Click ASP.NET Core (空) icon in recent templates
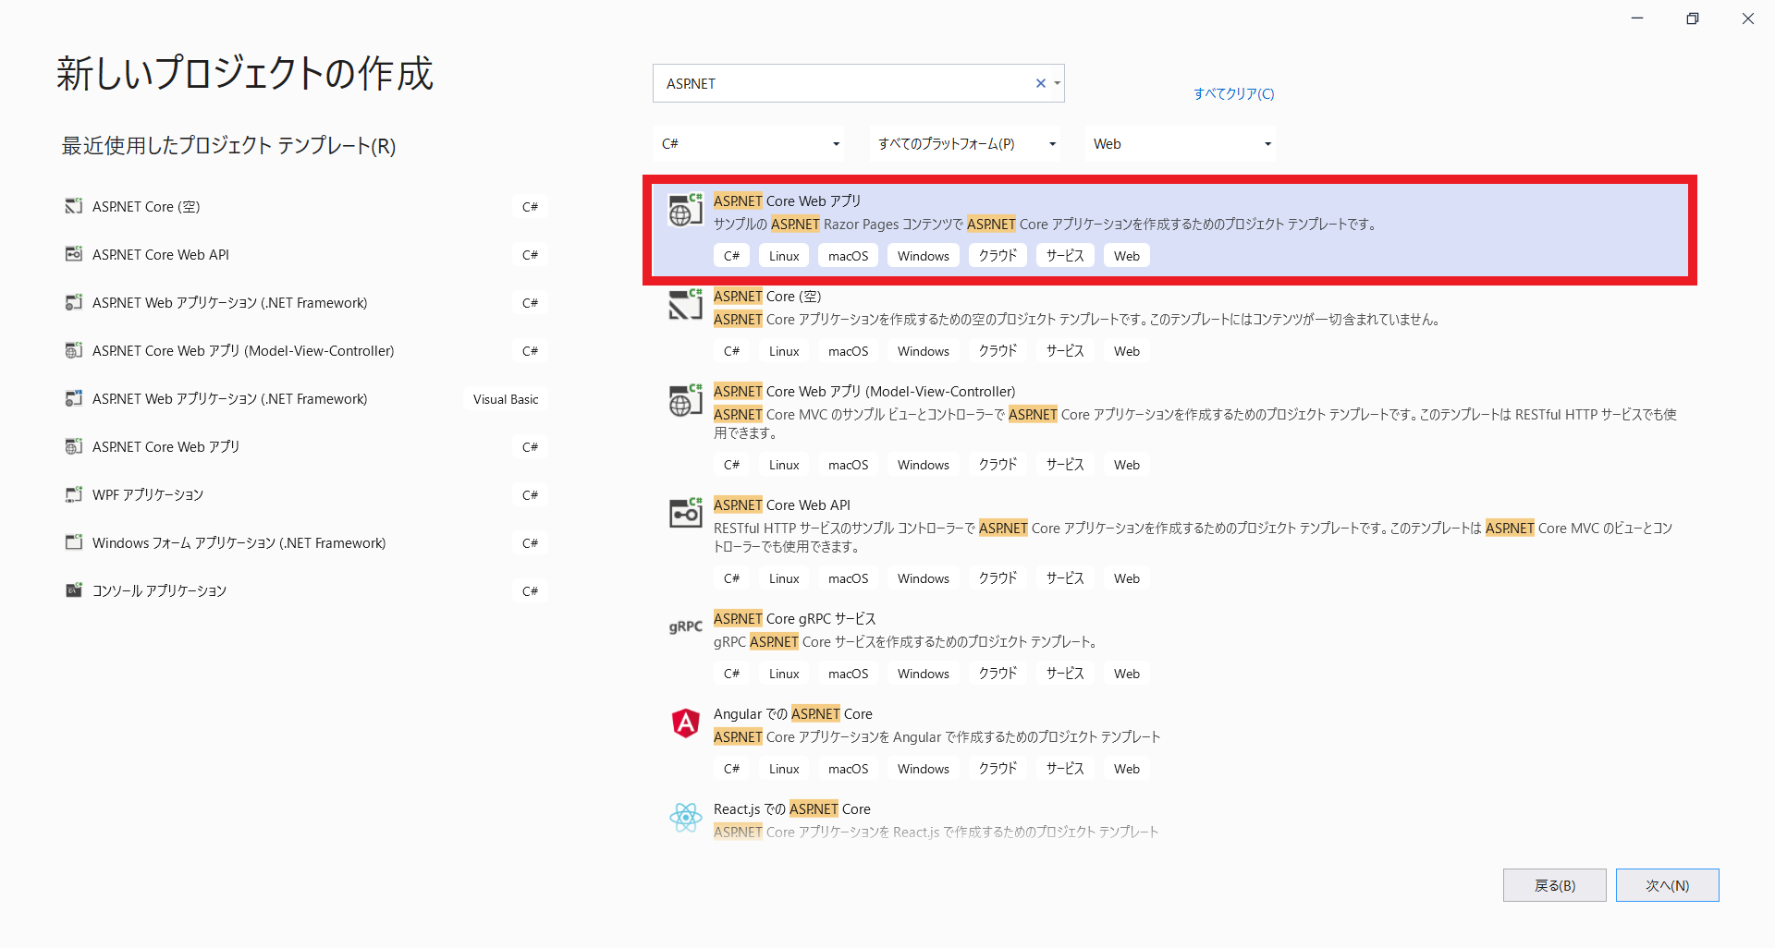The height and width of the screenshot is (948, 1775). 73,206
